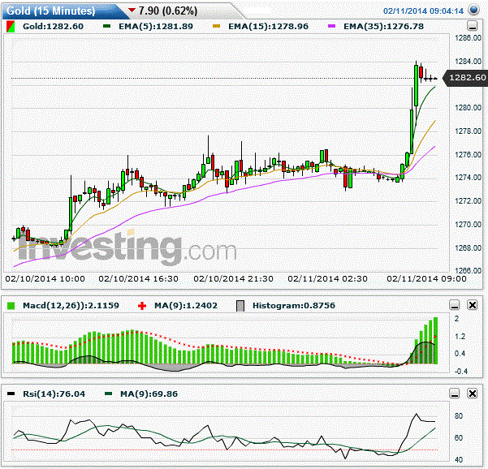Viewport: 488px width, 469px height.
Task: Click the red/green Gold candle legend icon
Action: click(x=11, y=27)
